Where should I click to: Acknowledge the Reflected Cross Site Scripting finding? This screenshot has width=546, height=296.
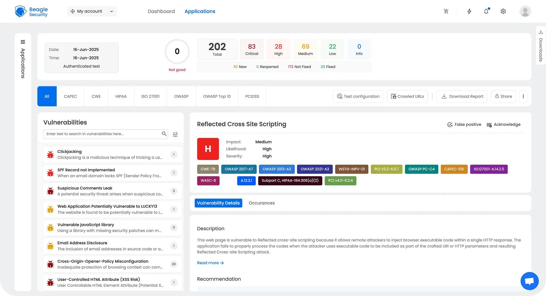tap(504, 124)
